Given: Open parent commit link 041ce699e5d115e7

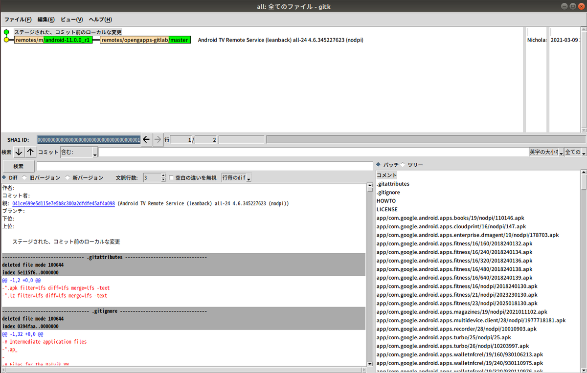Looking at the screenshot, I should (64, 203).
